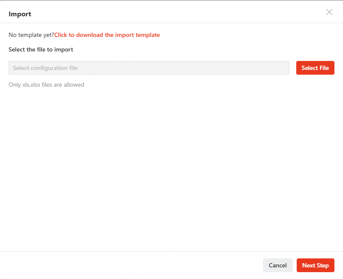Click the Select configuration file field
The width and height of the screenshot is (343, 279).
(149, 68)
